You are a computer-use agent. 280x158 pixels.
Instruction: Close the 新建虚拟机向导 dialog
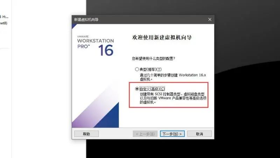tap(210, 20)
